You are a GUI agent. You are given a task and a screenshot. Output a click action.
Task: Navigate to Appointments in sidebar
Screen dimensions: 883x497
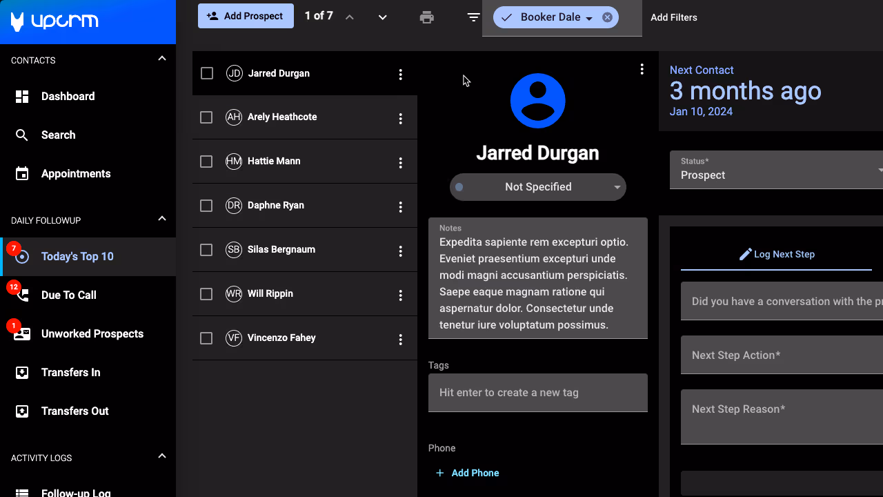[x=75, y=174]
